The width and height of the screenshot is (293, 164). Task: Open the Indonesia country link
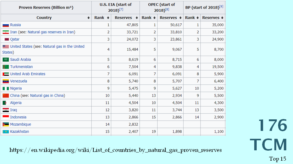(x=18, y=117)
